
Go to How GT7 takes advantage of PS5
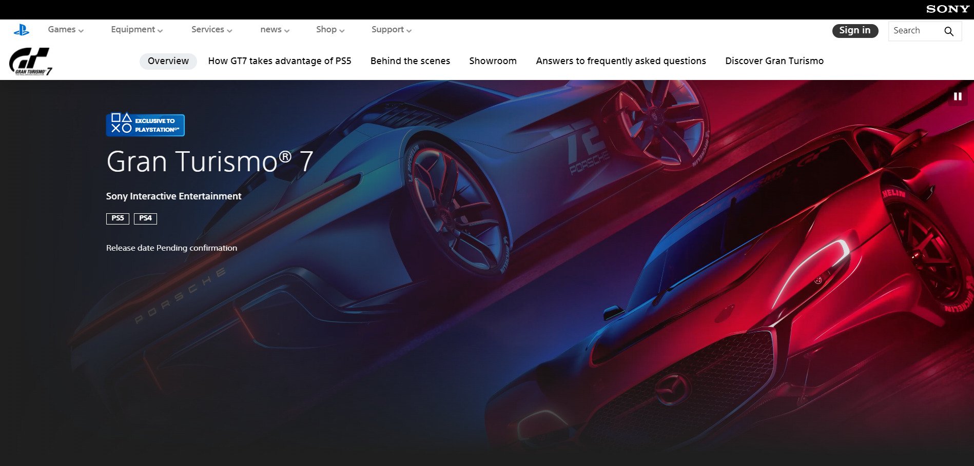280,61
